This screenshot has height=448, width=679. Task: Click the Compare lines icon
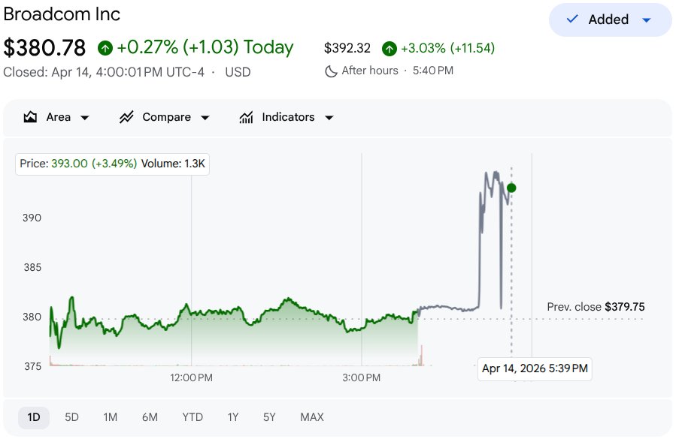126,117
